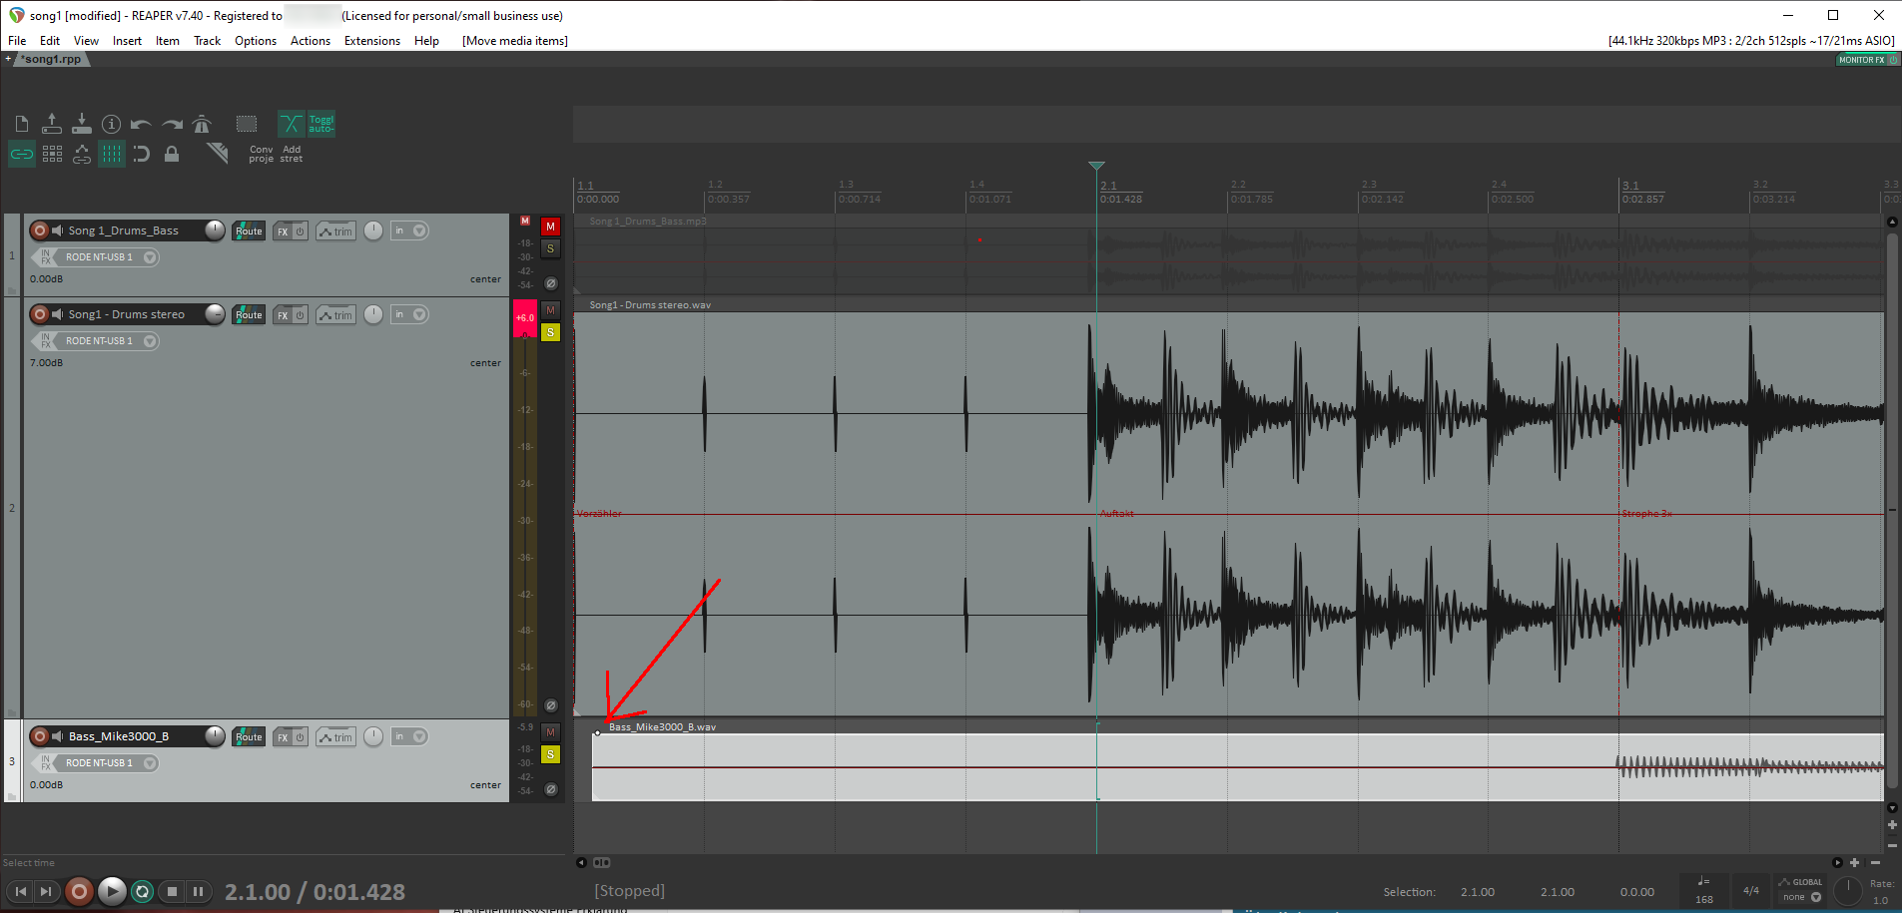Arm recording on Bass_Mike3000_B track
The image size is (1902, 913).
[40, 736]
